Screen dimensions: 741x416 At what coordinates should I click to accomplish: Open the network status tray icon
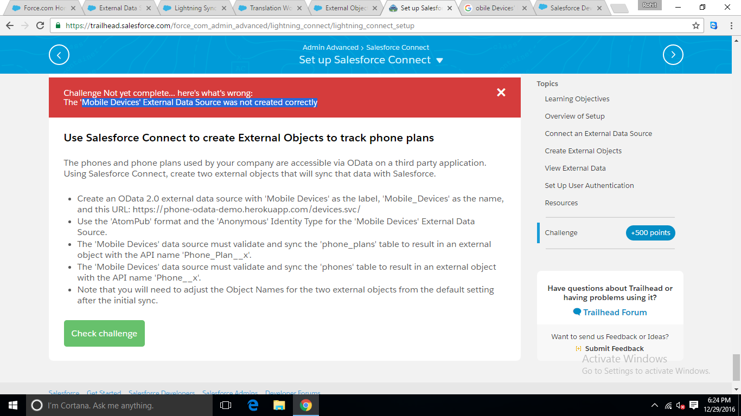coord(668,406)
